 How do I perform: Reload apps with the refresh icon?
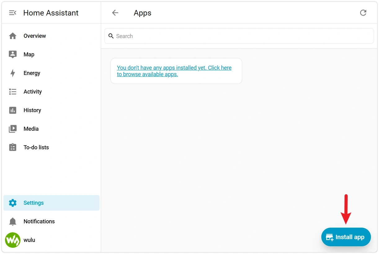click(363, 13)
